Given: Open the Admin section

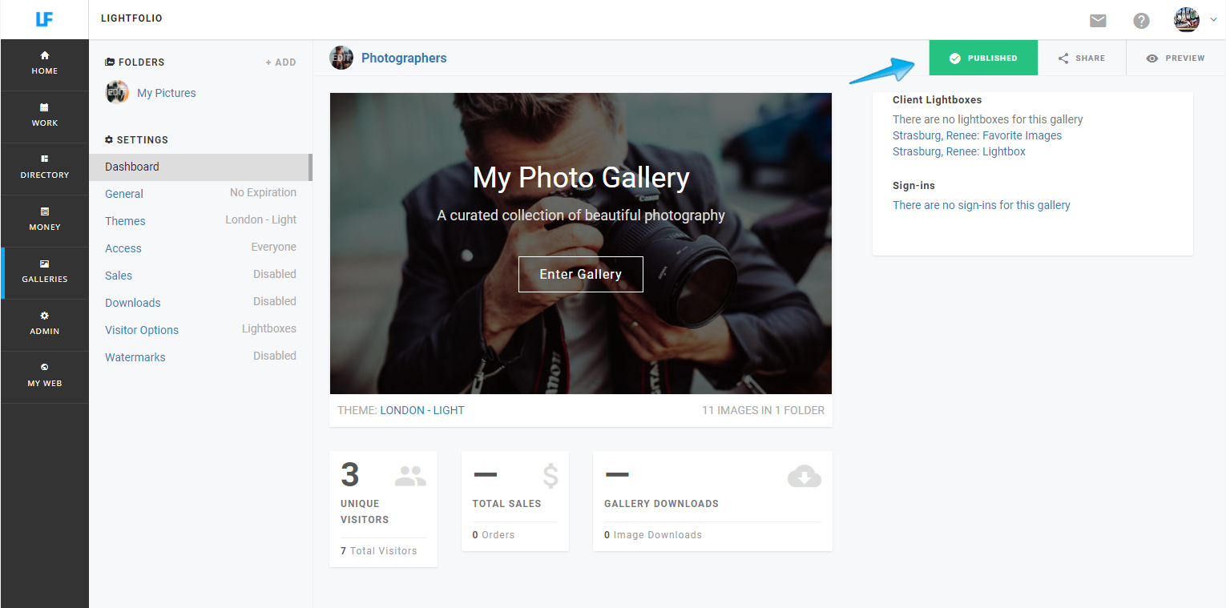Looking at the screenshot, I should click(x=45, y=324).
